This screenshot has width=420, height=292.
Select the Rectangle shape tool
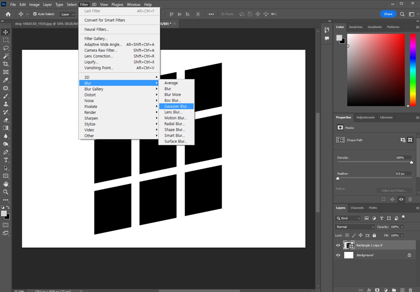[x=6, y=176]
